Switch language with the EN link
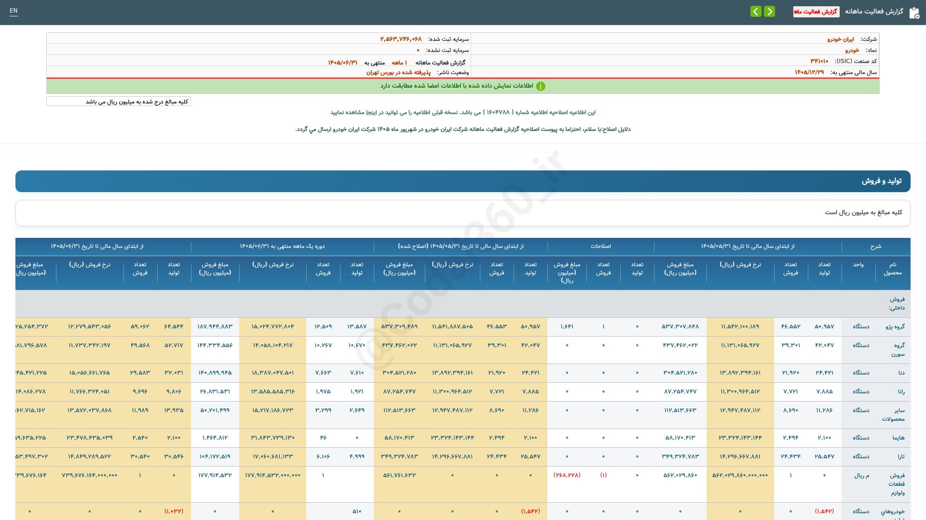 [14, 11]
